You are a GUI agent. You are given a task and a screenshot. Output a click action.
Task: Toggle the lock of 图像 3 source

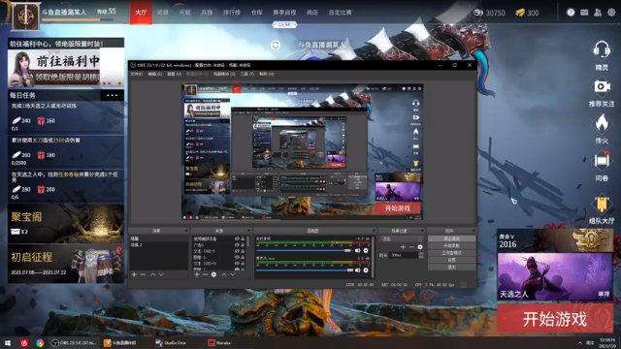pyautogui.click(x=243, y=257)
